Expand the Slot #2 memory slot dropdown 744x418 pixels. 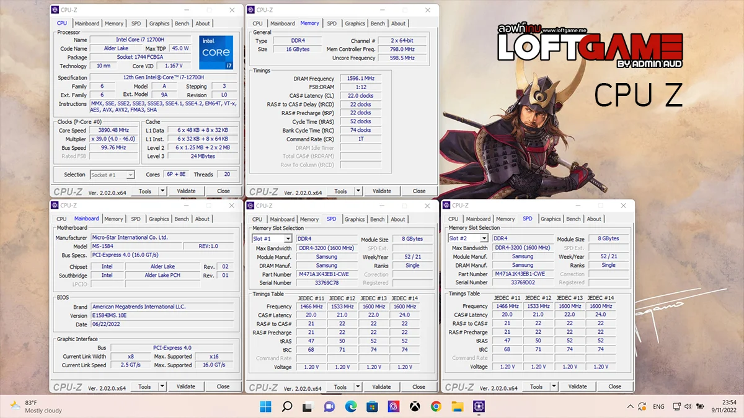point(484,238)
